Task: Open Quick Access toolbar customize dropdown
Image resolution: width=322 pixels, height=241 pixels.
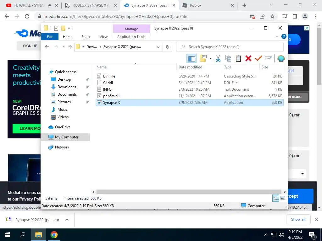Action: pos(69,29)
